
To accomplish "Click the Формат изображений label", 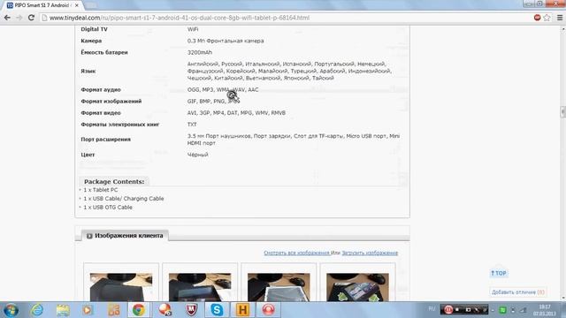I will coord(111,102).
